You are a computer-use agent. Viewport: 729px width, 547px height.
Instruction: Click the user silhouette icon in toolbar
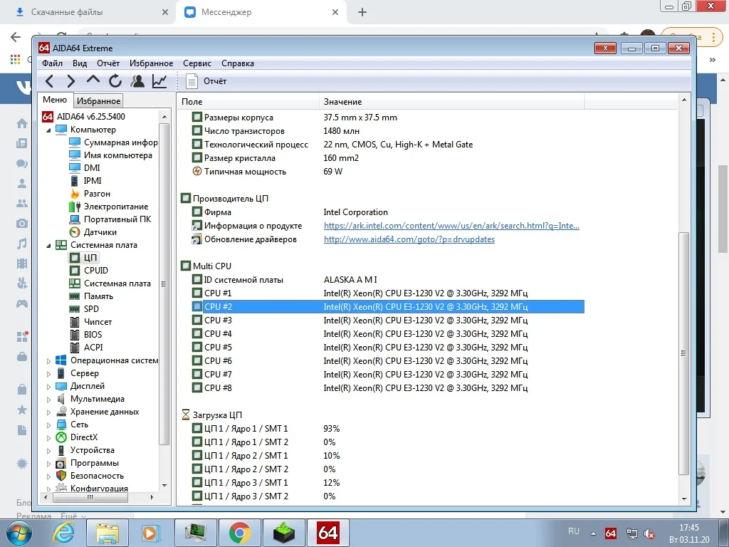click(x=137, y=81)
